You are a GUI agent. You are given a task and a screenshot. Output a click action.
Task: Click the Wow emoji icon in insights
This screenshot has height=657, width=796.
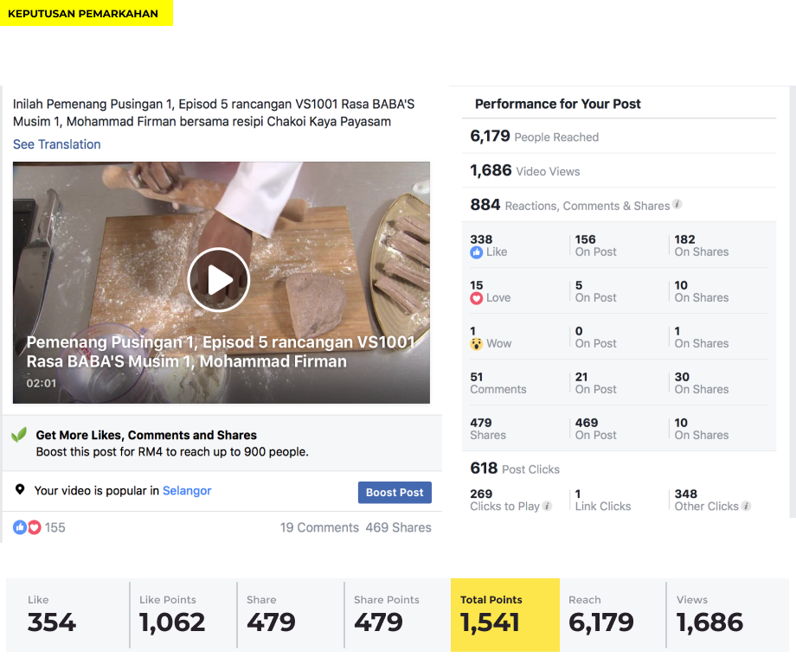(476, 344)
